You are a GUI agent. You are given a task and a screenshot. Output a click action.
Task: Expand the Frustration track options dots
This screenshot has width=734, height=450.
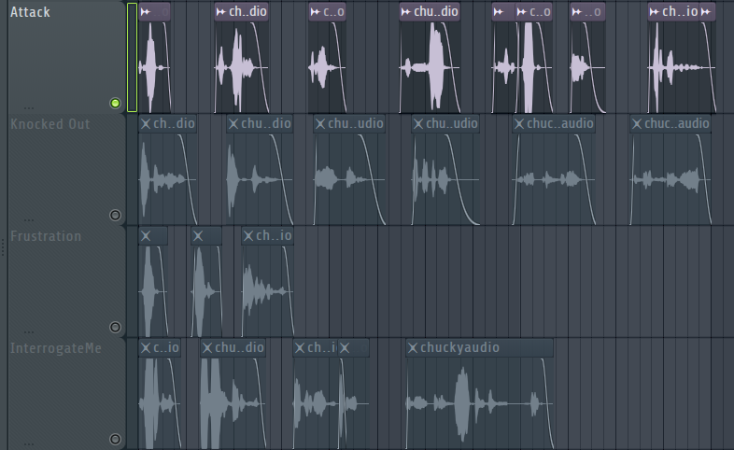click(29, 332)
